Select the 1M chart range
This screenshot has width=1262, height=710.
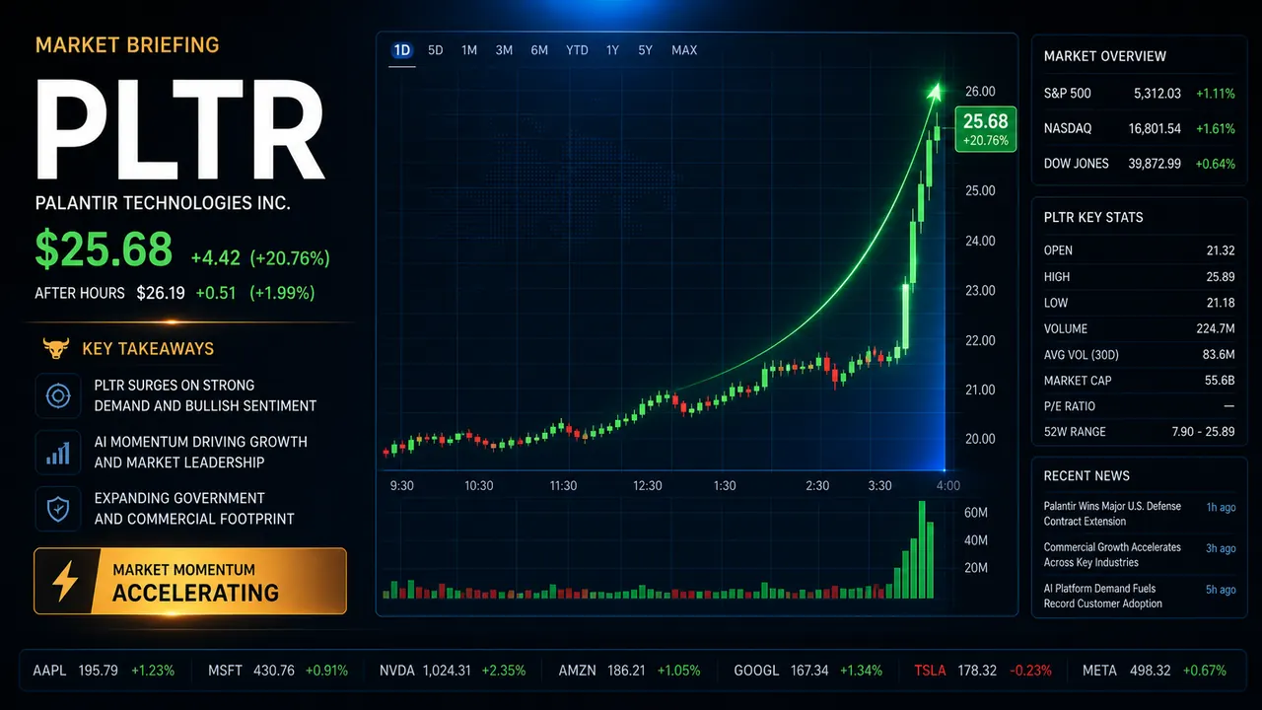tap(469, 50)
